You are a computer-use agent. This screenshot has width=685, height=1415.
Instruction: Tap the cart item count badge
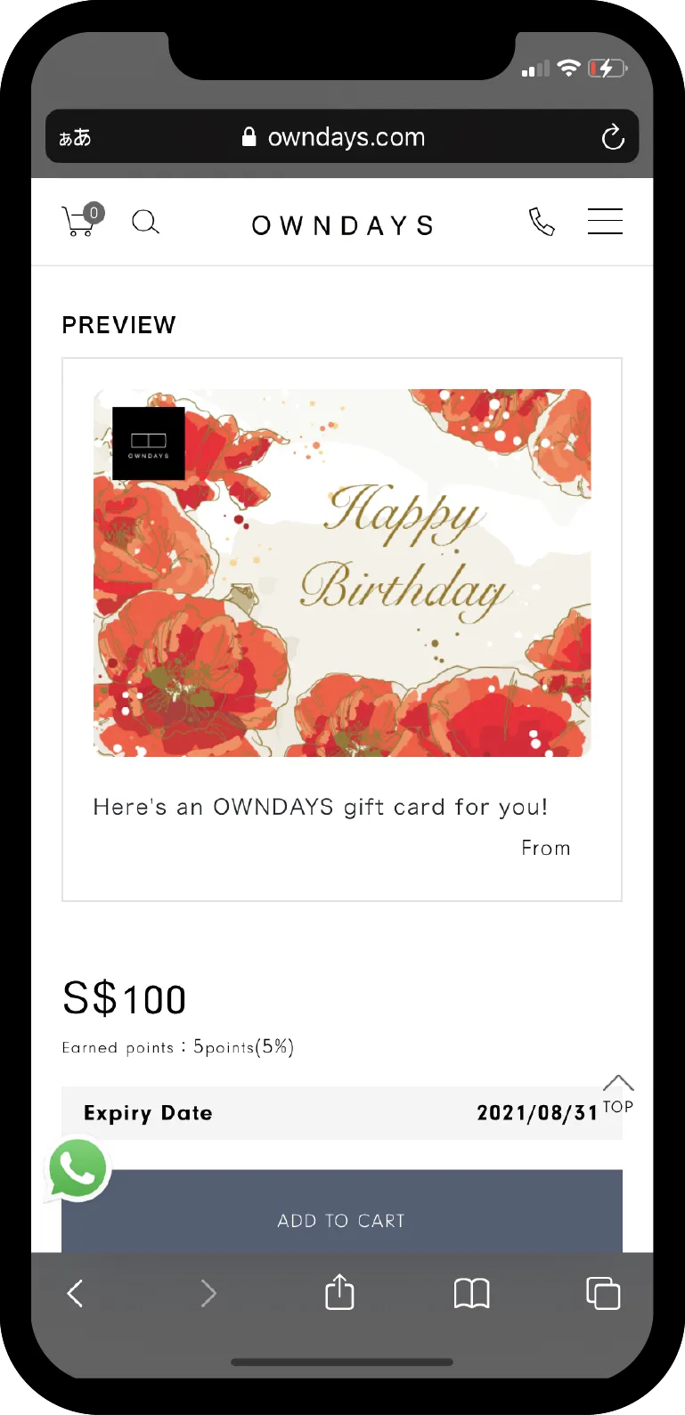[x=94, y=213]
